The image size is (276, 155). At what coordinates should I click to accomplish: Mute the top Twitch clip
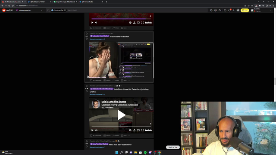click(x=96, y=23)
